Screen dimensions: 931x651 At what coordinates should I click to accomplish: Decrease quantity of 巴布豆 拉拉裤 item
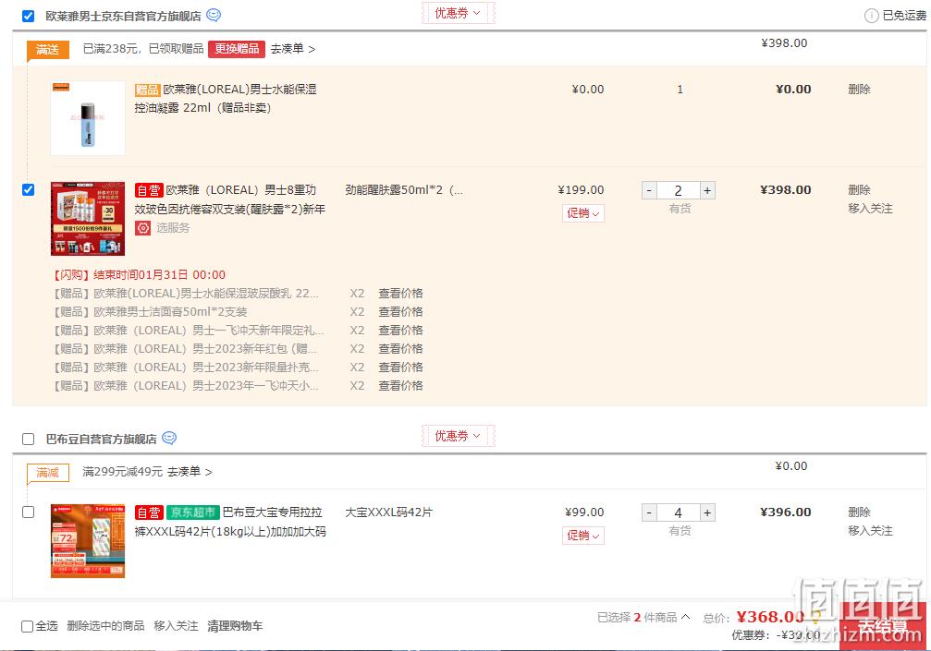click(649, 512)
